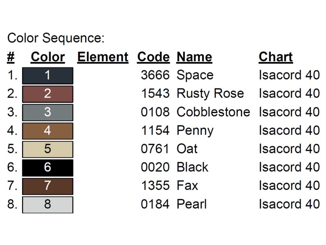Click the Color Sequence heading

click(x=56, y=38)
